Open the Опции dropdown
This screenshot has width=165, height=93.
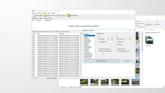point(46,32)
